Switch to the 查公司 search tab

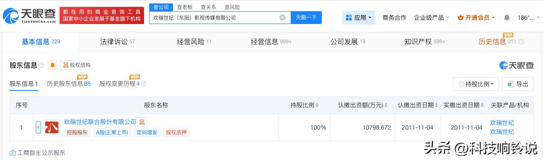[x=161, y=7]
